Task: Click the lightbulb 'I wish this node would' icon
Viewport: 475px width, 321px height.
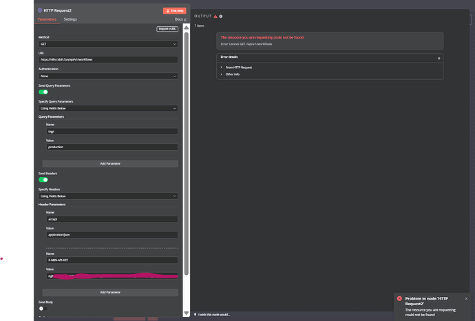Action: coord(196,314)
